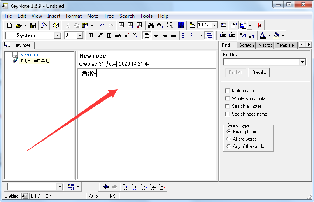Apply subscript formatting
Image resolution: width=314 pixels, height=202 pixels.
coord(135,35)
